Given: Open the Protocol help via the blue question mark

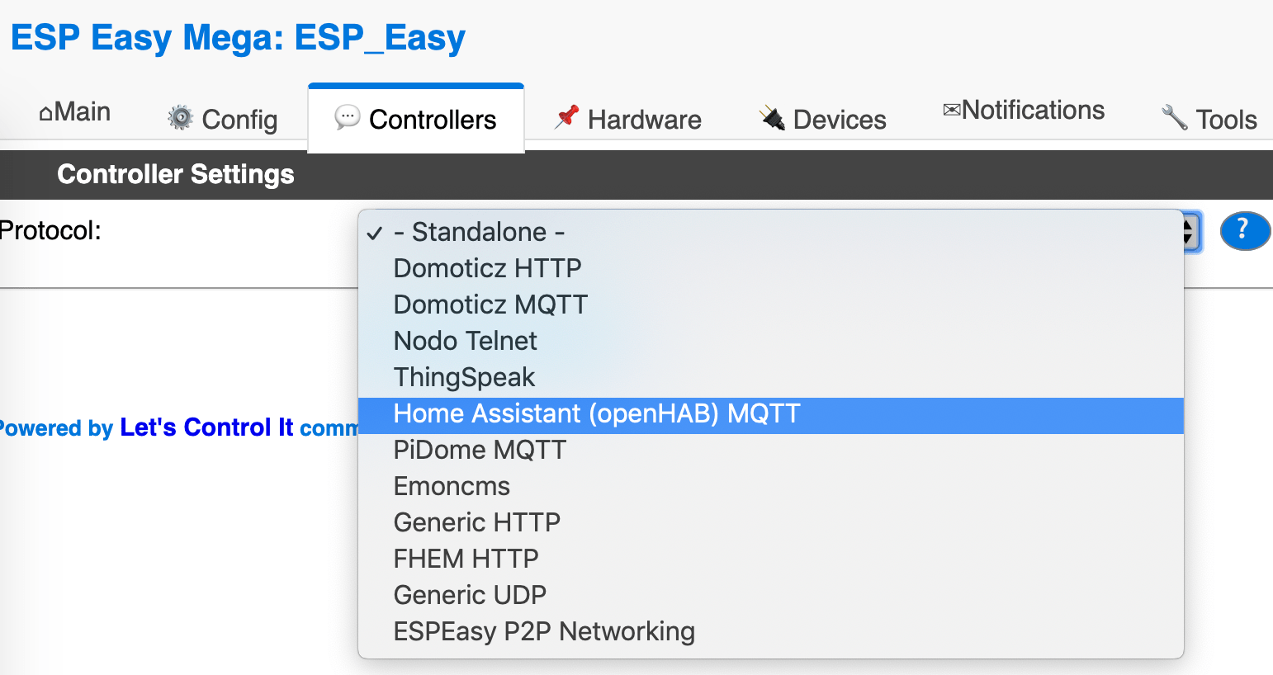Looking at the screenshot, I should tap(1245, 232).
